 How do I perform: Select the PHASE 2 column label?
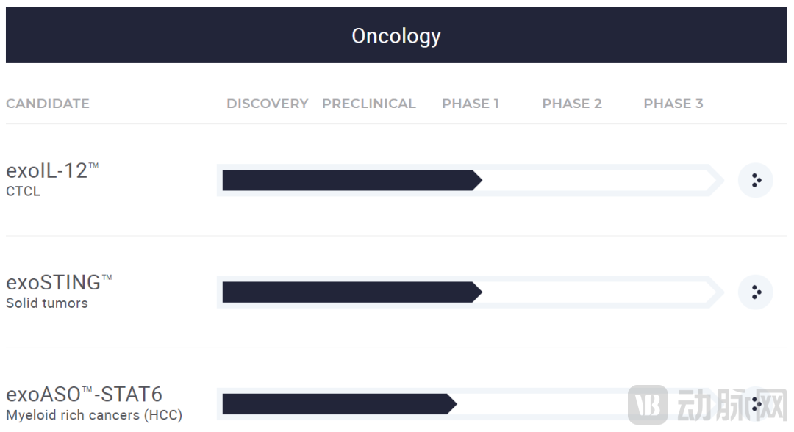coord(572,104)
